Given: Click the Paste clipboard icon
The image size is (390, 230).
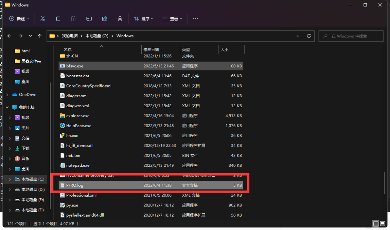Looking at the screenshot, I should (74, 19).
